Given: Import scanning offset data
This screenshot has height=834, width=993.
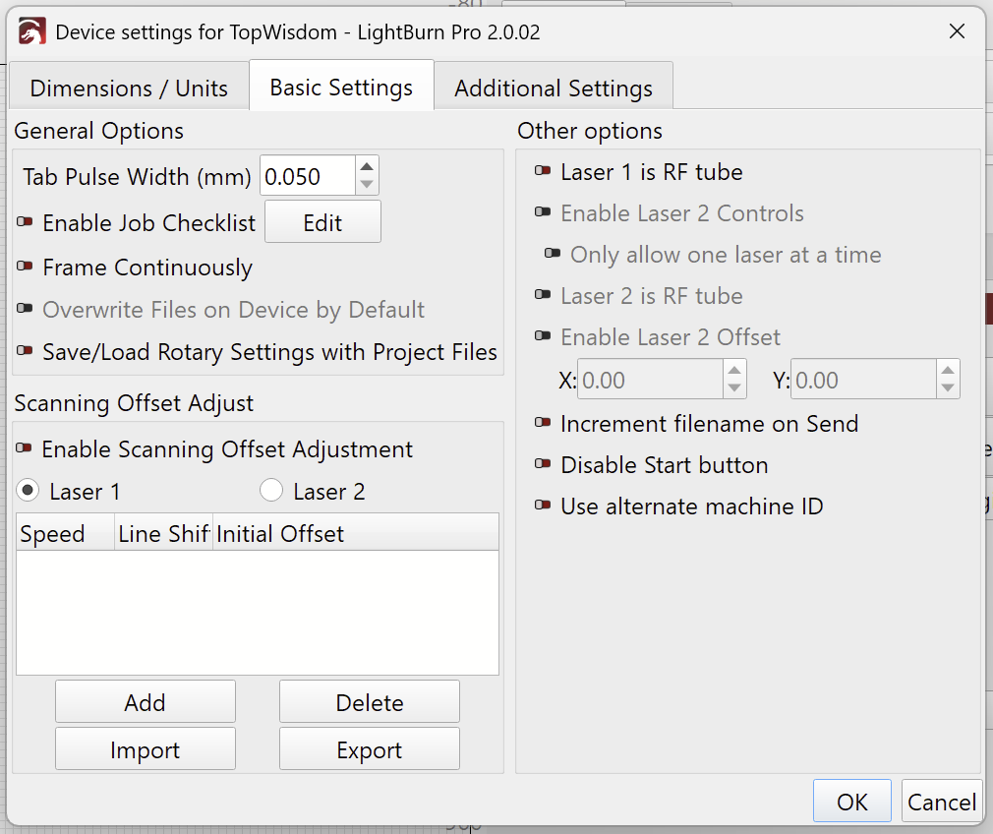Looking at the screenshot, I should tap(145, 748).
